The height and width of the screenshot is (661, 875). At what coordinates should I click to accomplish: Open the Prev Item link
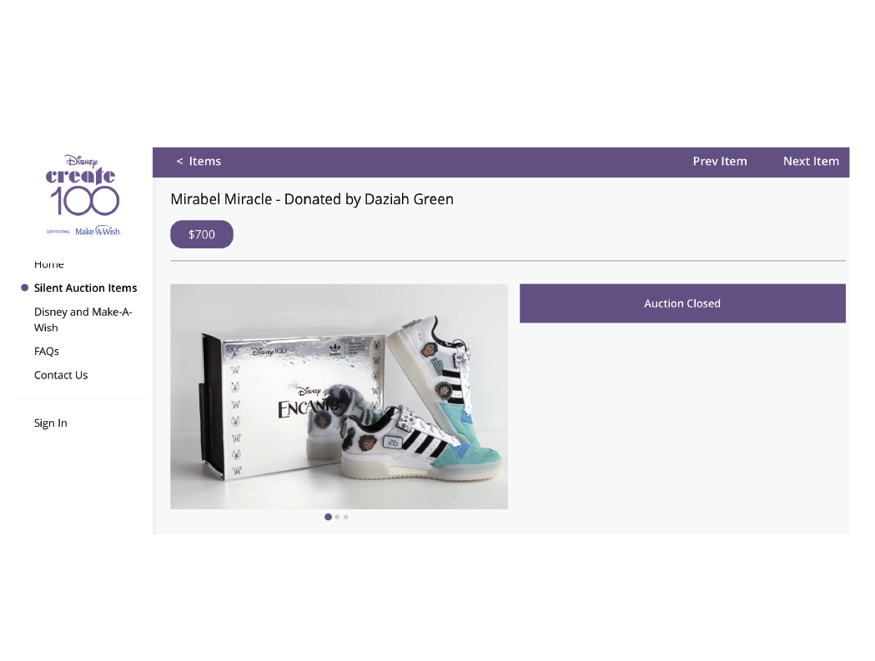coord(720,161)
